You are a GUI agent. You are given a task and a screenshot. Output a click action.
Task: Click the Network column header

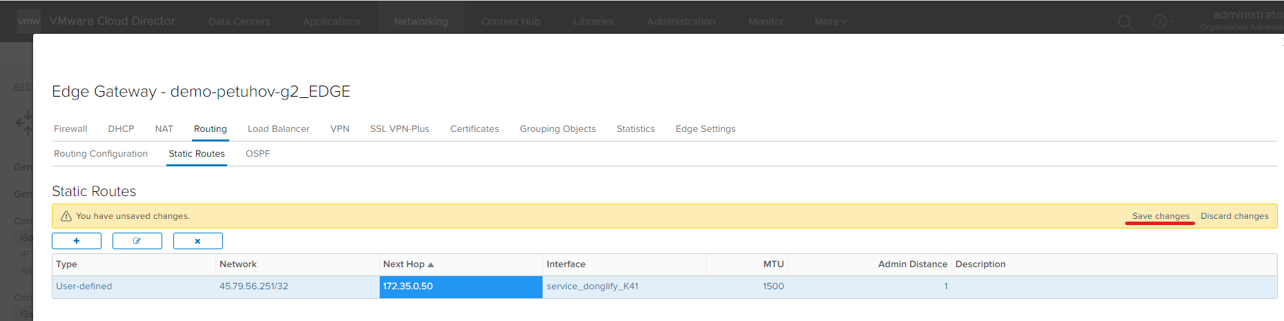(x=238, y=264)
